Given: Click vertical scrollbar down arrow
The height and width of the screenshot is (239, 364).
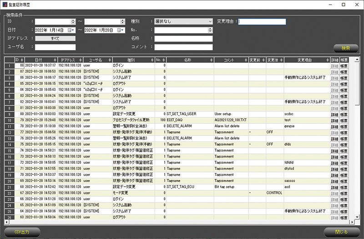Looking at the screenshot, I should 357,217.
